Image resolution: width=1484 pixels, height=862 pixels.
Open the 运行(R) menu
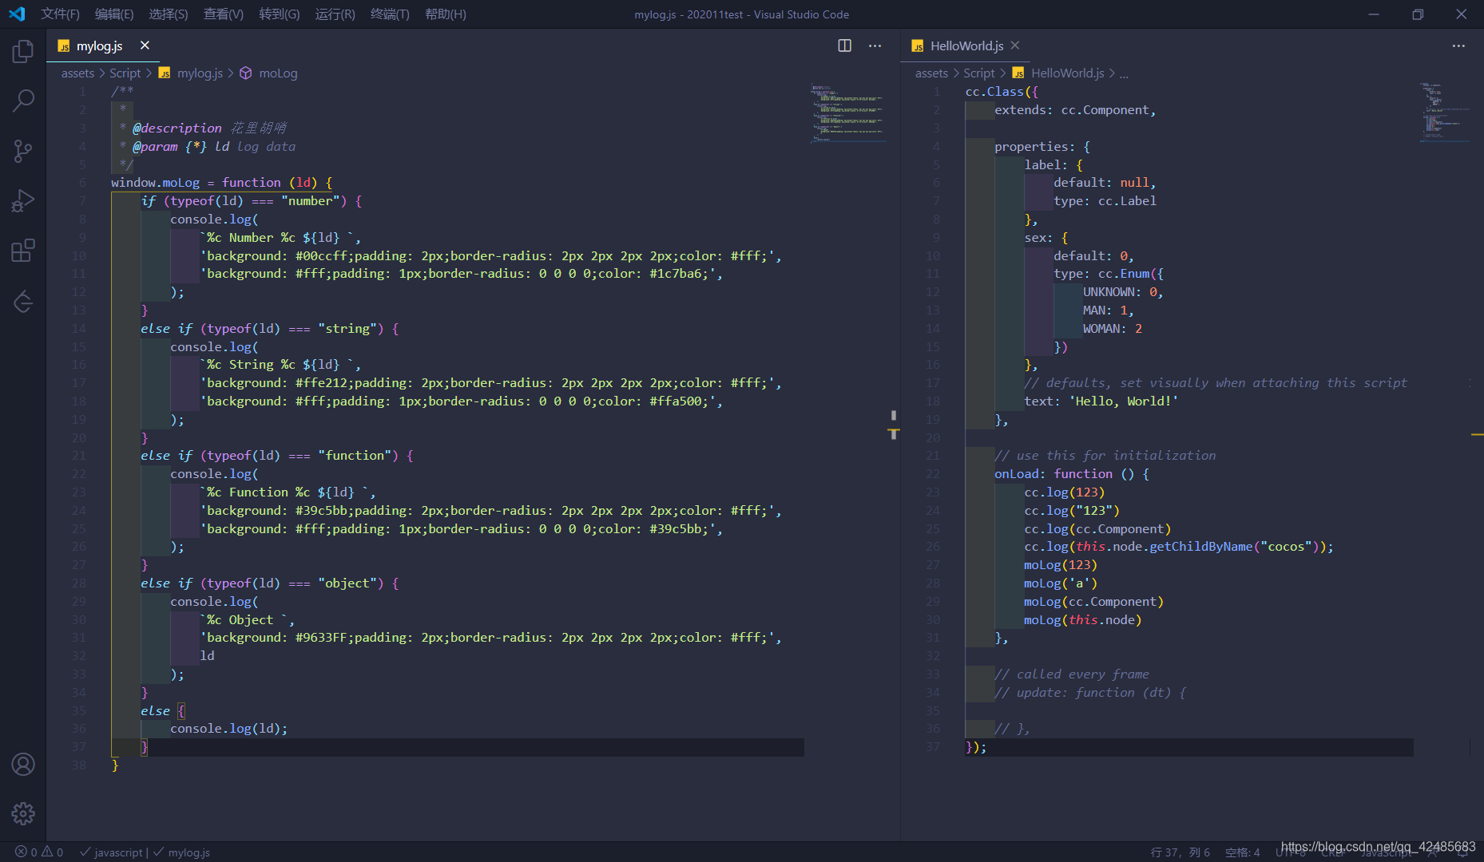tap(335, 14)
